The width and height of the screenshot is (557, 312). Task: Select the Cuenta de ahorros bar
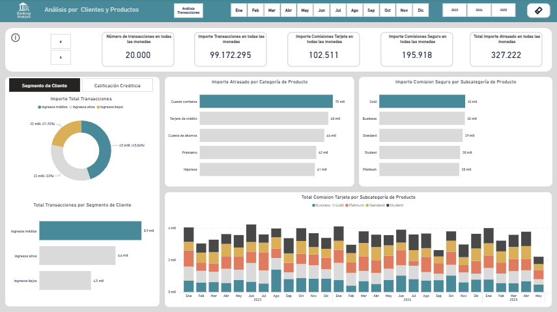pos(262,135)
